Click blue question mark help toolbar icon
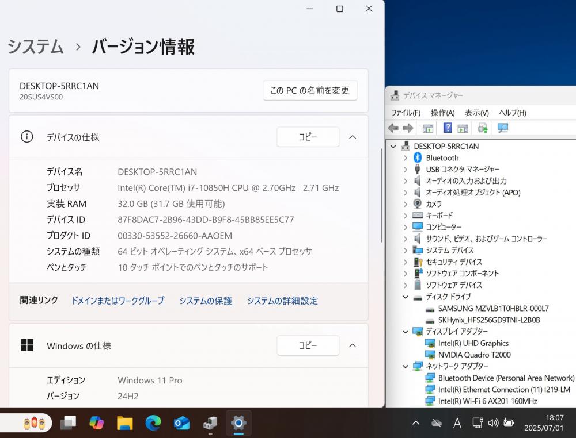Viewport: 576px width, 438px height. point(448,128)
